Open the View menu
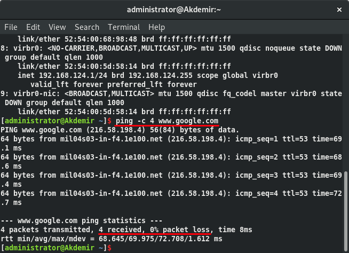Image resolution: width=349 pixels, height=253 pixels. point(57,27)
